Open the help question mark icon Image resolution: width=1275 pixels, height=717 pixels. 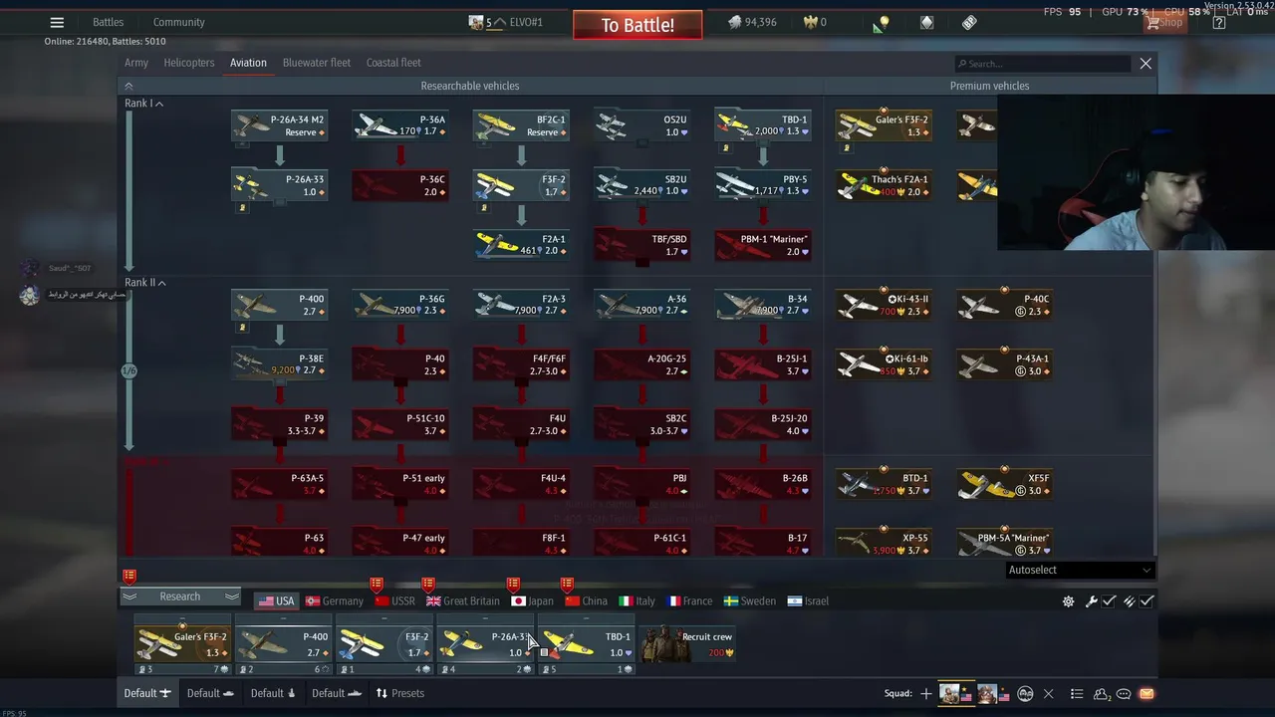[1218, 22]
